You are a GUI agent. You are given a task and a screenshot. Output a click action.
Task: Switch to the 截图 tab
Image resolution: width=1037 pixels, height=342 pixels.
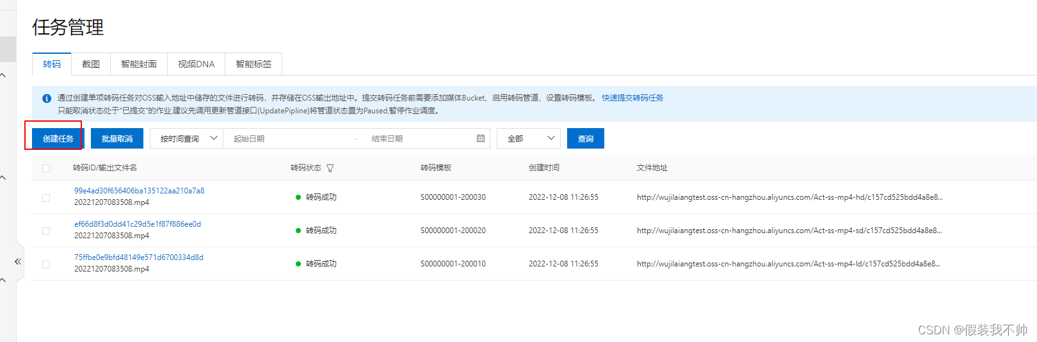(x=91, y=64)
